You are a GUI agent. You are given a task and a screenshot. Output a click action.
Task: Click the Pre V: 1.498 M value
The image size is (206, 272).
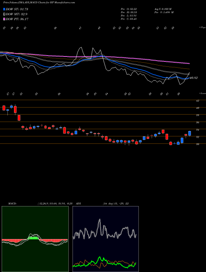click(x=164, y=12)
